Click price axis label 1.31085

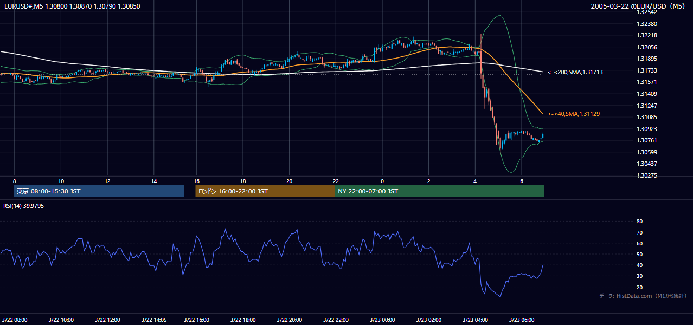[647, 117]
